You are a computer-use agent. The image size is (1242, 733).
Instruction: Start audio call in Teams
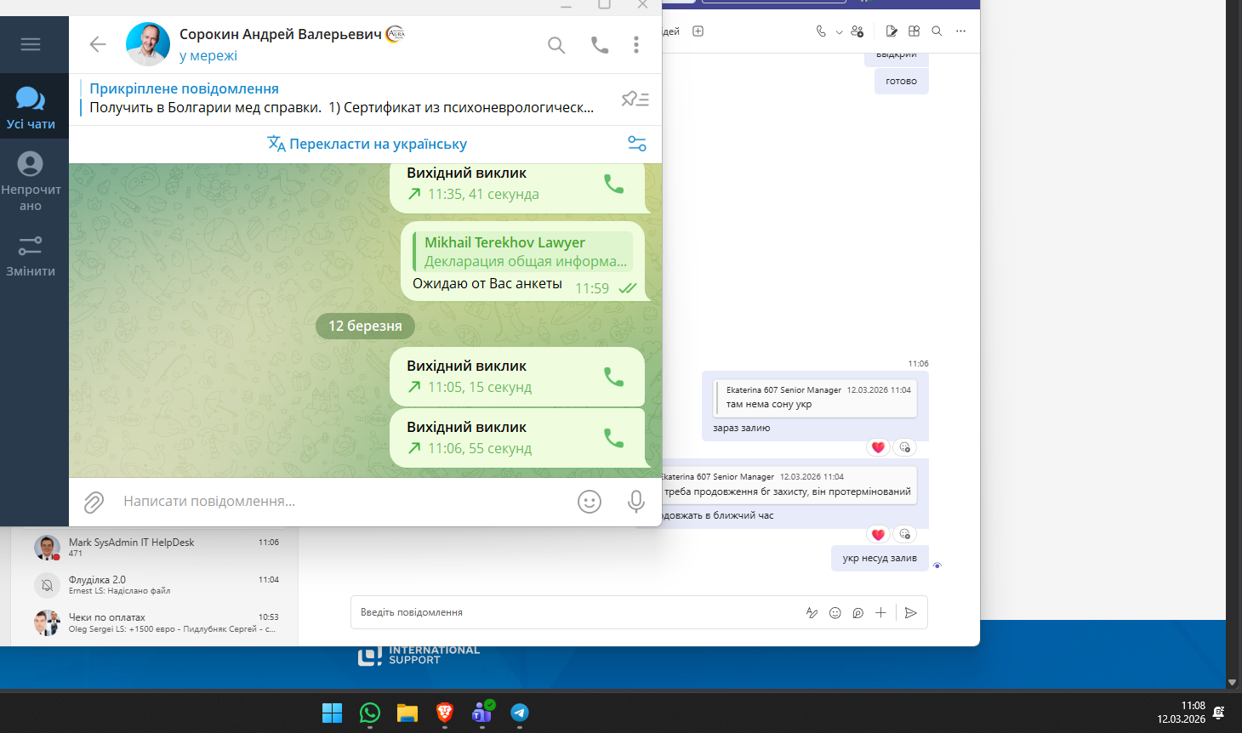[821, 31]
